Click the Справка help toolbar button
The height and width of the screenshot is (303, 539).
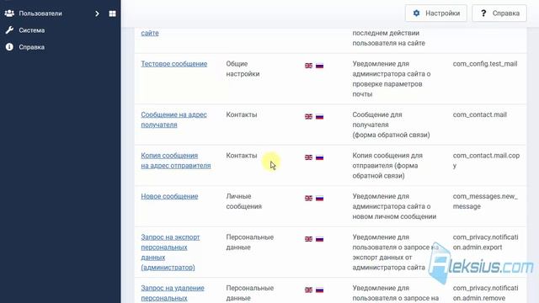(x=499, y=13)
